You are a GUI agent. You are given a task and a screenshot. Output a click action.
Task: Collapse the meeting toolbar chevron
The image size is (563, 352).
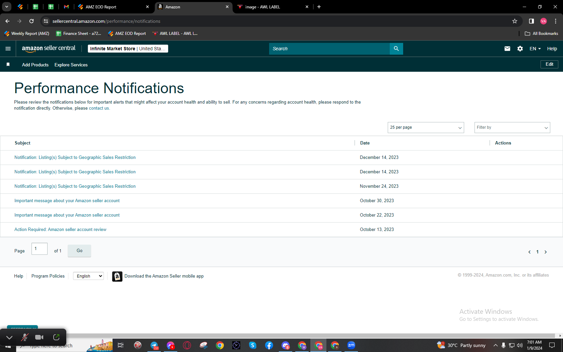point(9,338)
